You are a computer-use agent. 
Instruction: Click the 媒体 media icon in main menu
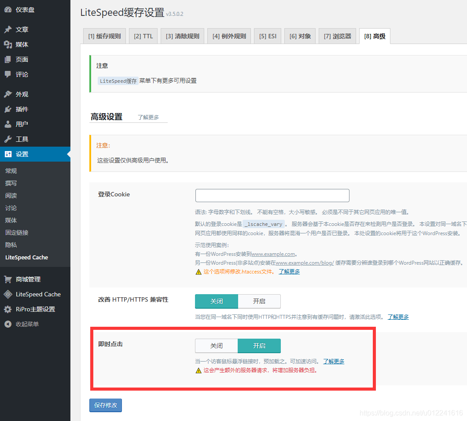click(8, 44)
